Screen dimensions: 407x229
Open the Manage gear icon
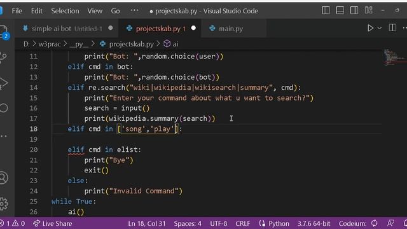coord(4,204)
